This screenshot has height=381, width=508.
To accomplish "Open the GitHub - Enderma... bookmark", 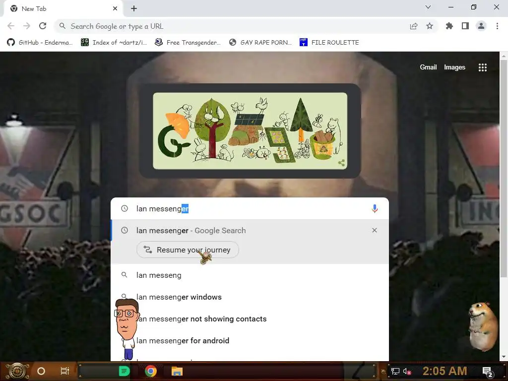I will (40, 43).
